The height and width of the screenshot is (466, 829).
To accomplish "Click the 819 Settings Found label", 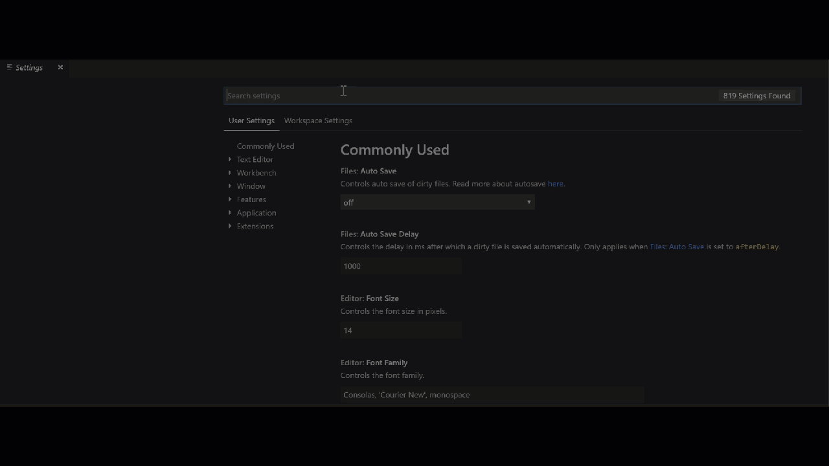I will tap(756, 95).
